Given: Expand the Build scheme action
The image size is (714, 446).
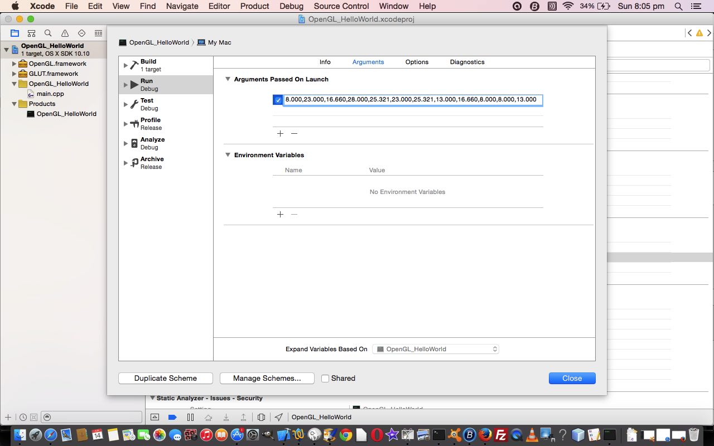Looking at the screenshot, I should pos(126,65).
